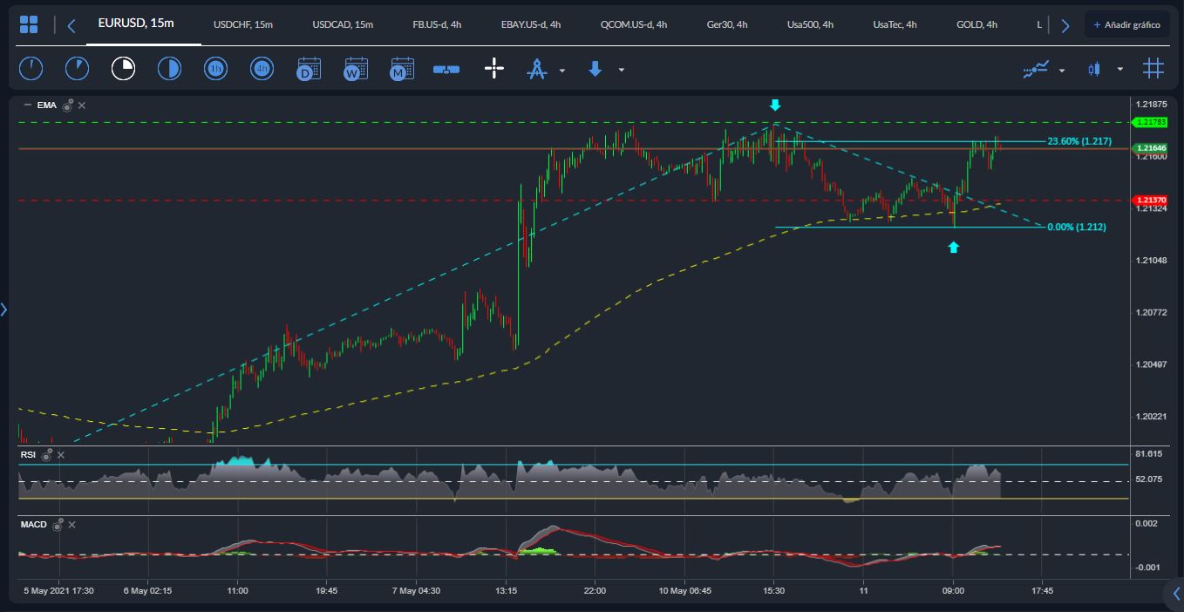Select the 23.60% (1.217) Fibonacci label
This screenshot has width=1184, height=612.
[1079, 141]
